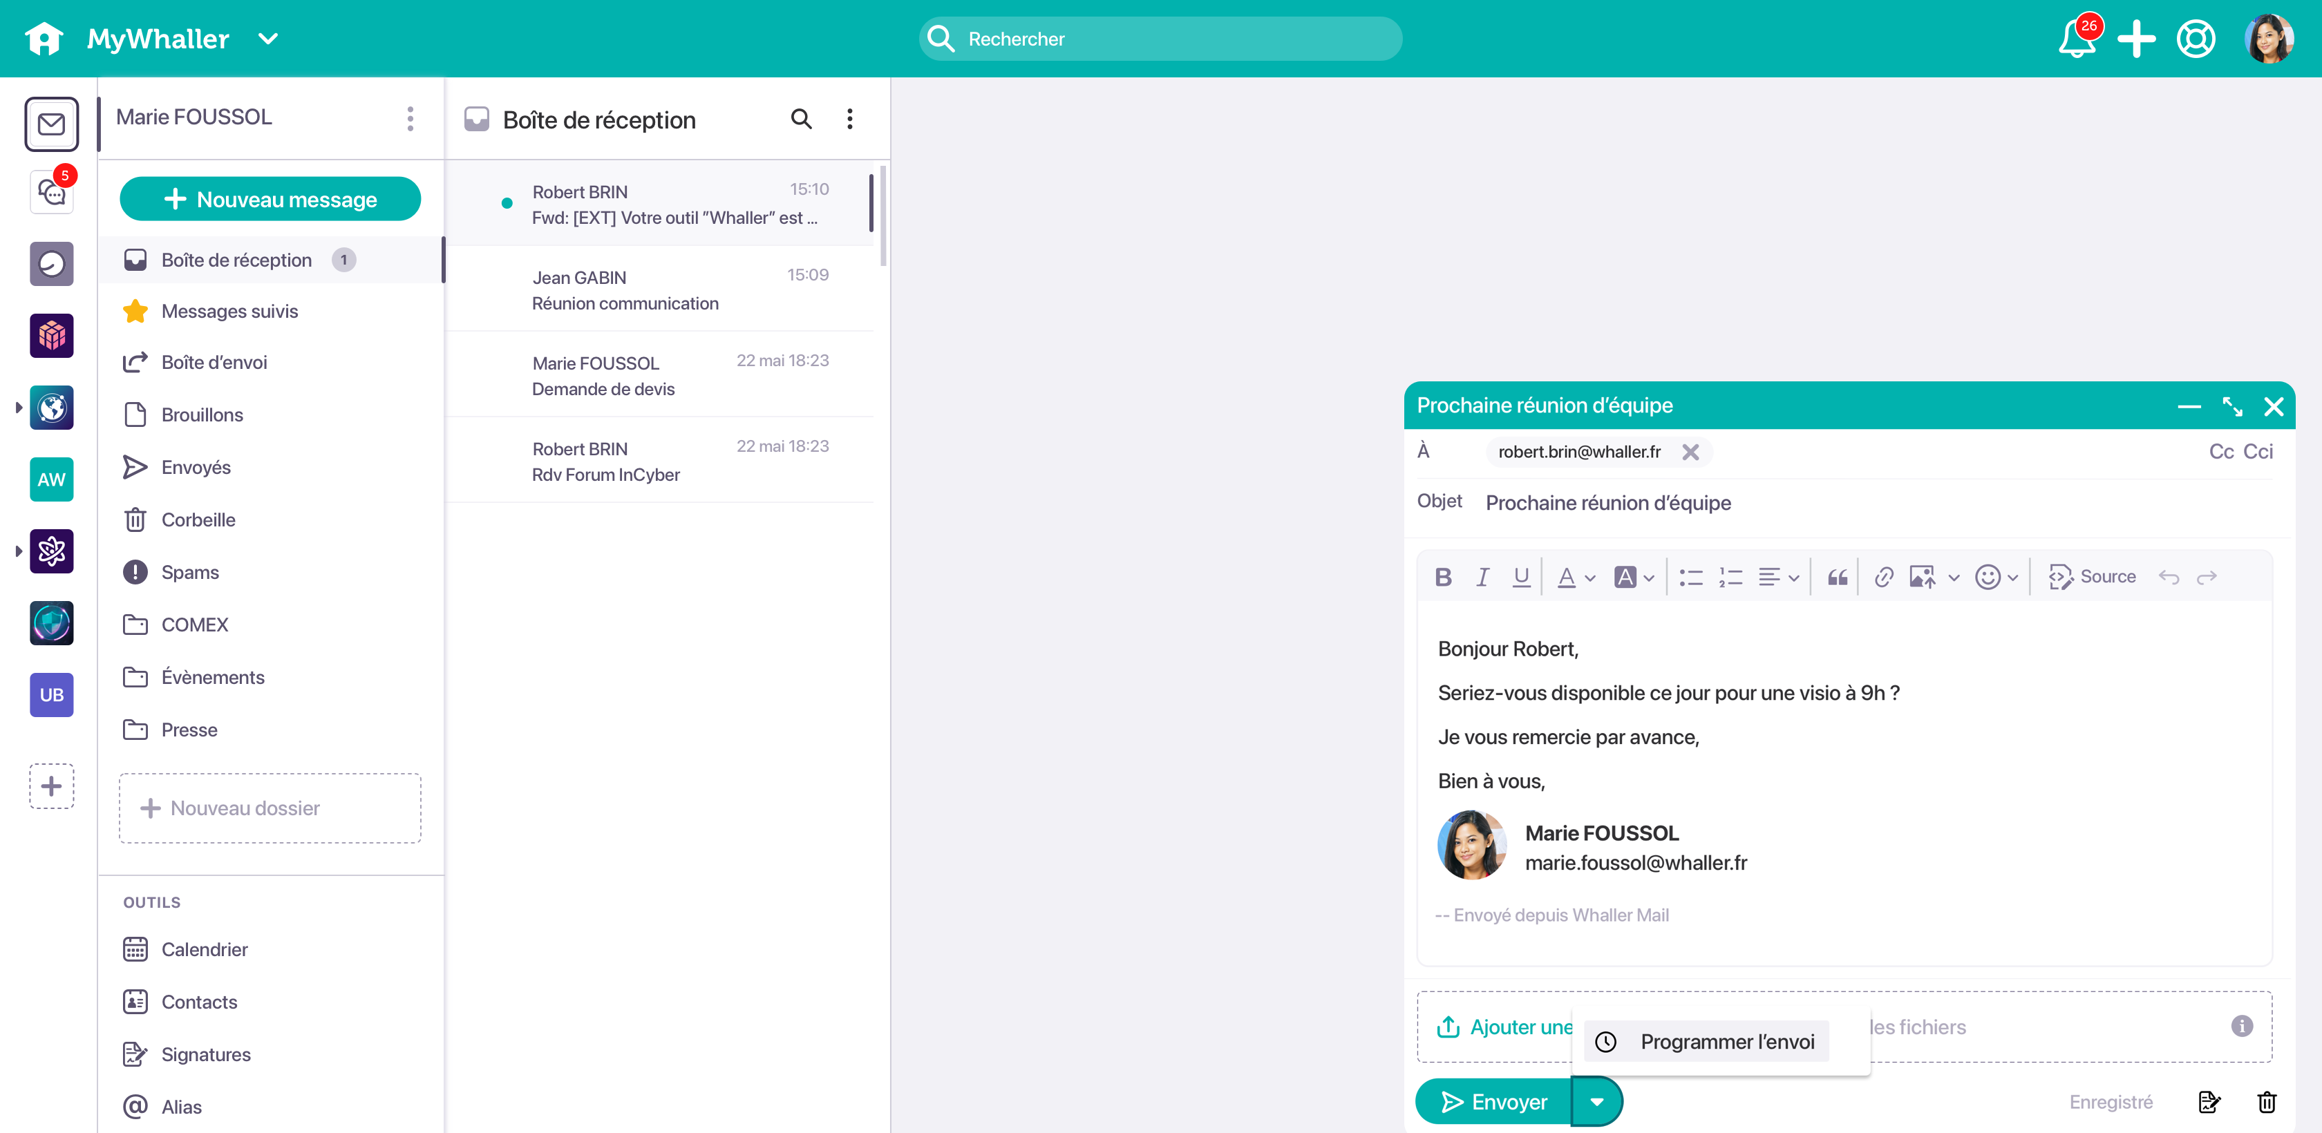This screenshot has width=2322, height=1133.
Task: Switch editor to Source view
Action: point(2092,577)
